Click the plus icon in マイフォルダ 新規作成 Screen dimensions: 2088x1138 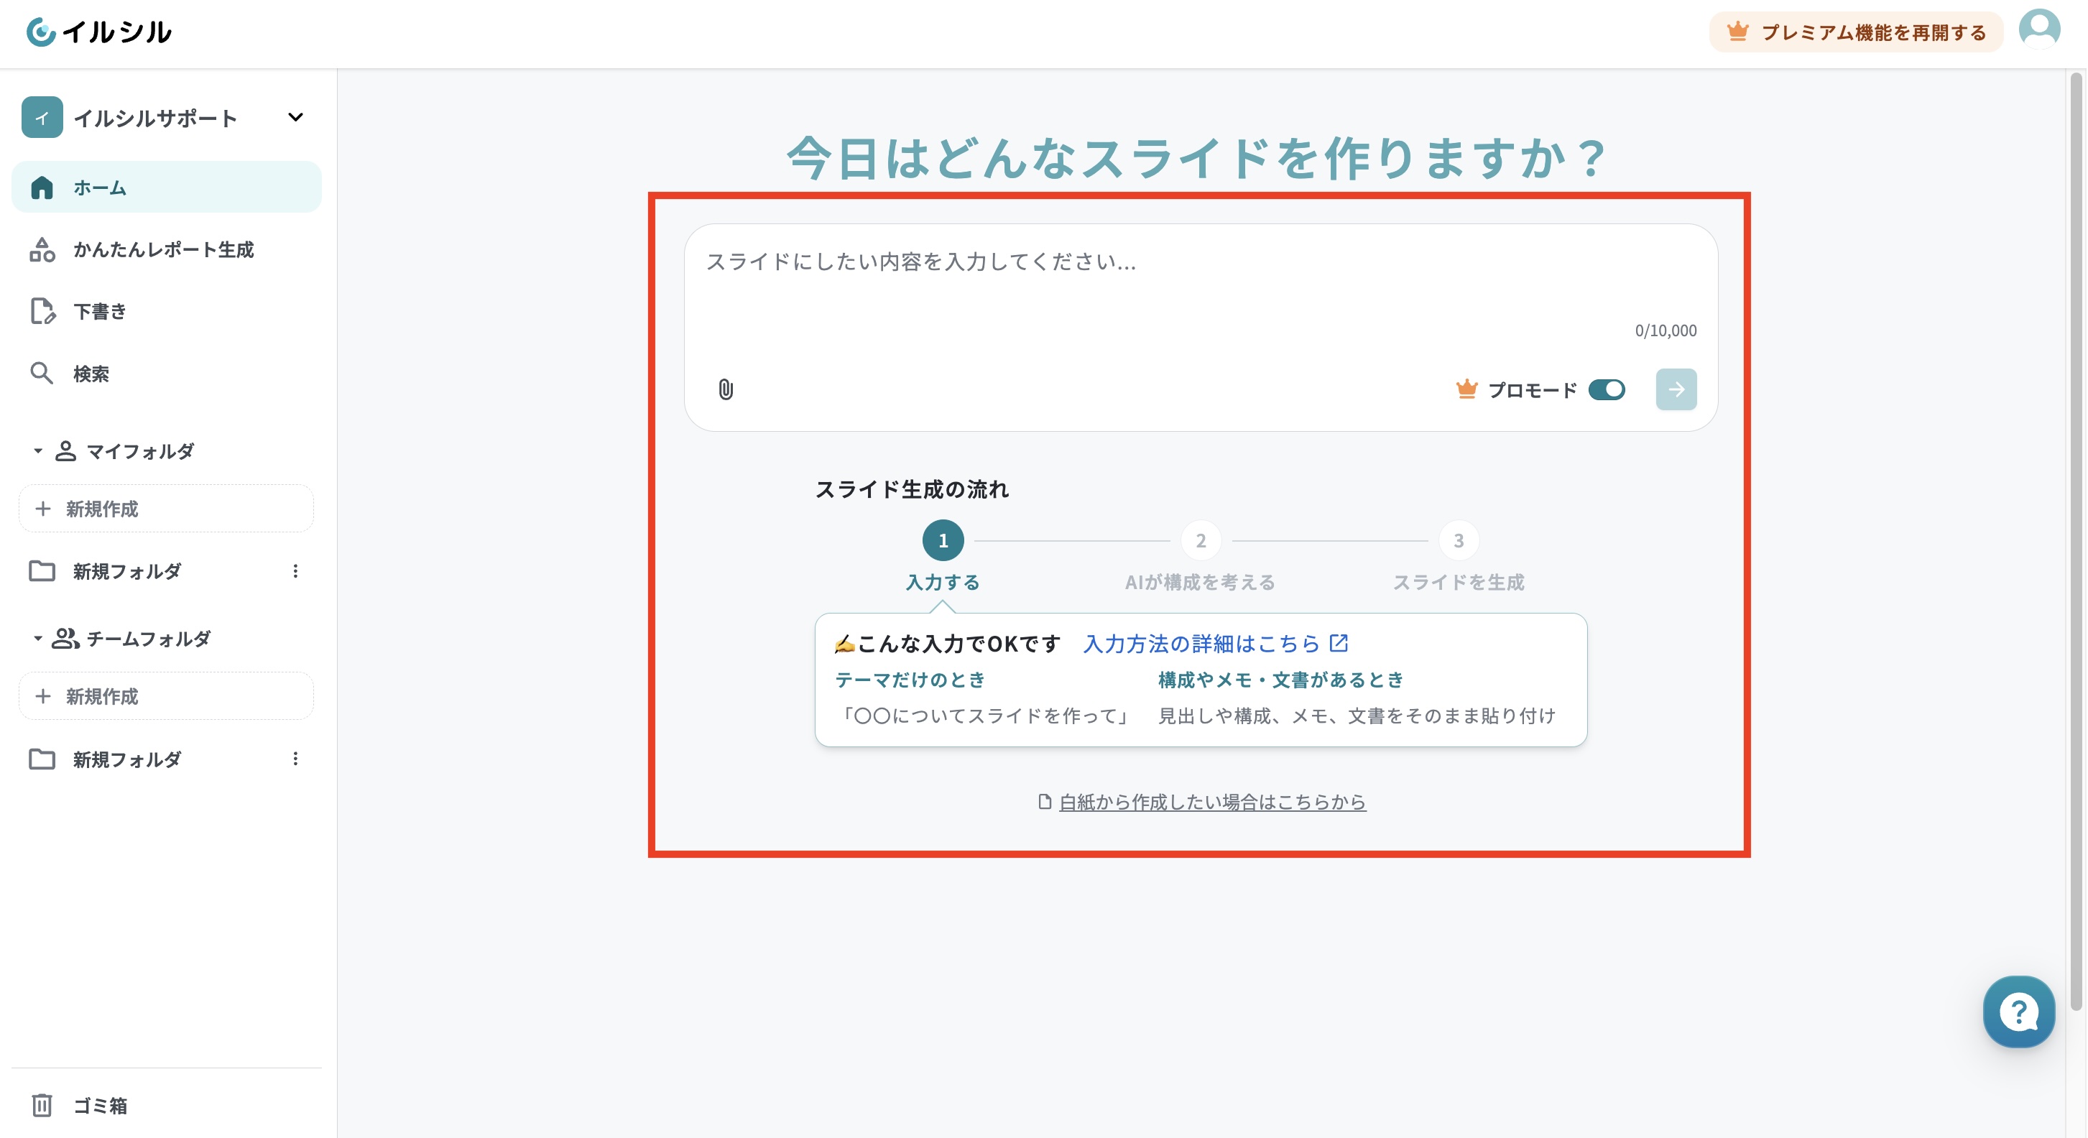43,509
